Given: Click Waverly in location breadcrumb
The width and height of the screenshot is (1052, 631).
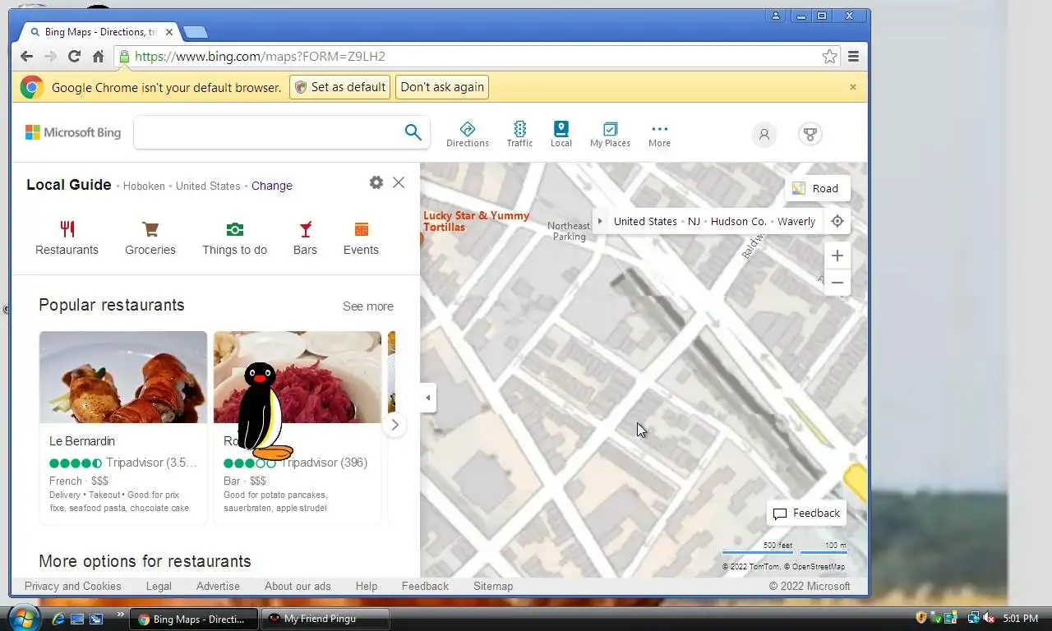Looking at the screenshot, I should pos(796,221).
